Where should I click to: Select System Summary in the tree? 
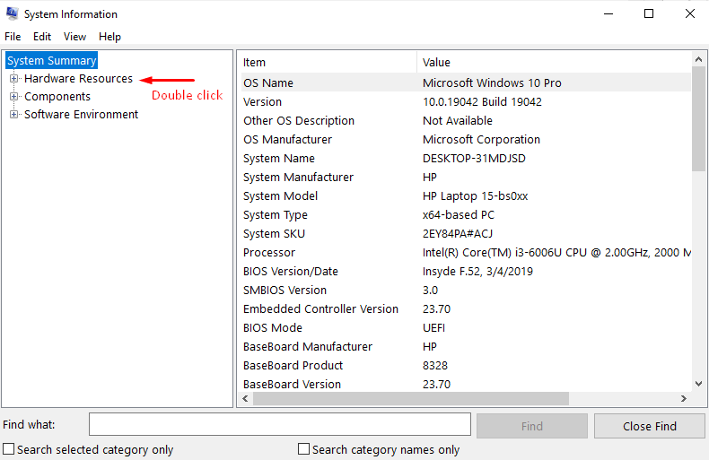(x=51, y=61)
